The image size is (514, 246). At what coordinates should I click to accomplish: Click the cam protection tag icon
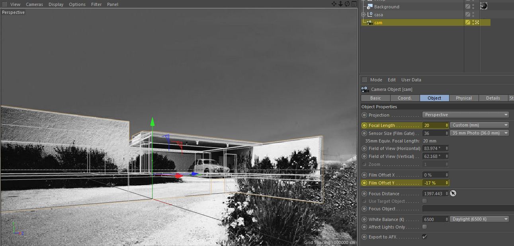coord(477,23)
